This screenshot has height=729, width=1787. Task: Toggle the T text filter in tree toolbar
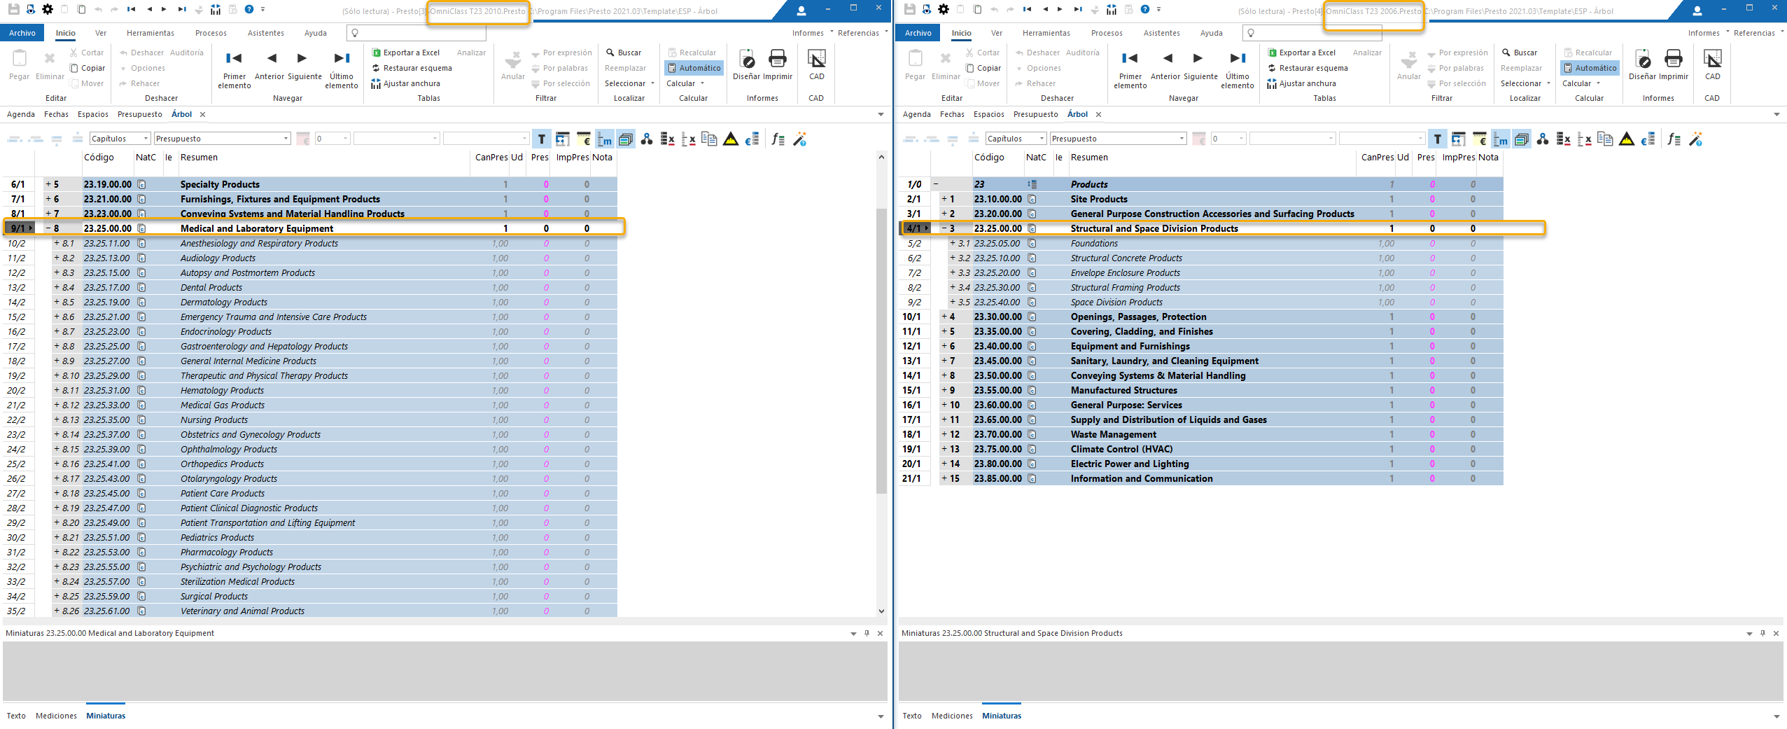click(x=541, y=139)
